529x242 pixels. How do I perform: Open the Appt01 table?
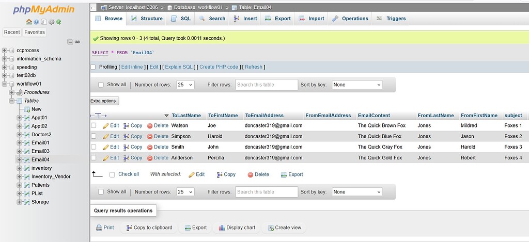39,118
